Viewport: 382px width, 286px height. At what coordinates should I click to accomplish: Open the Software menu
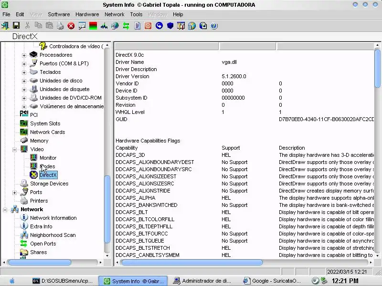(59, 14)
